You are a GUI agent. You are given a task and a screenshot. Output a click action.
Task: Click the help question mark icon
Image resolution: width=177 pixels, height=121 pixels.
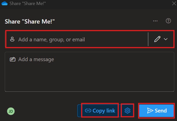tap(168, 21)
